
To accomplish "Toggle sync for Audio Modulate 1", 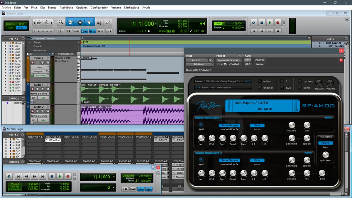I will 201,125.
